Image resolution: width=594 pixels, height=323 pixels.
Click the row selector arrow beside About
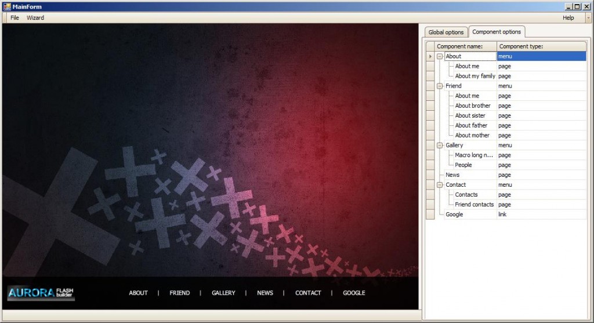pos(430,56)
